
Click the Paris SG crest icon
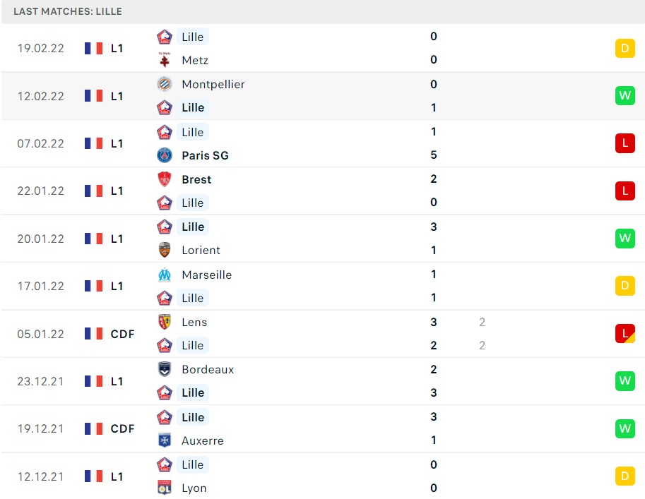point(165,155)
